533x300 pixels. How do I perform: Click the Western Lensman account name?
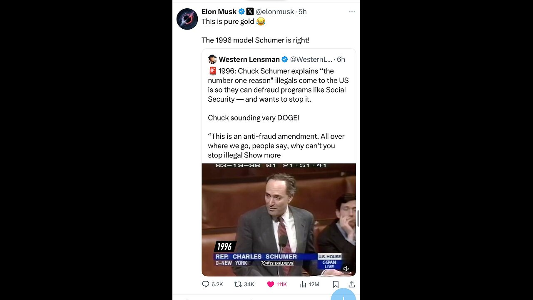coord(249,59)
